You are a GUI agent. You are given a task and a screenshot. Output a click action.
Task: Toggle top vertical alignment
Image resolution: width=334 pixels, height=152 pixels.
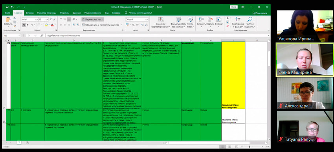pyautogui.click(x=61, y=19)
